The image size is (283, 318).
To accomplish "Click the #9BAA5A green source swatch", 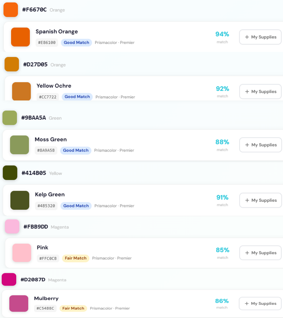I will 9,118.
